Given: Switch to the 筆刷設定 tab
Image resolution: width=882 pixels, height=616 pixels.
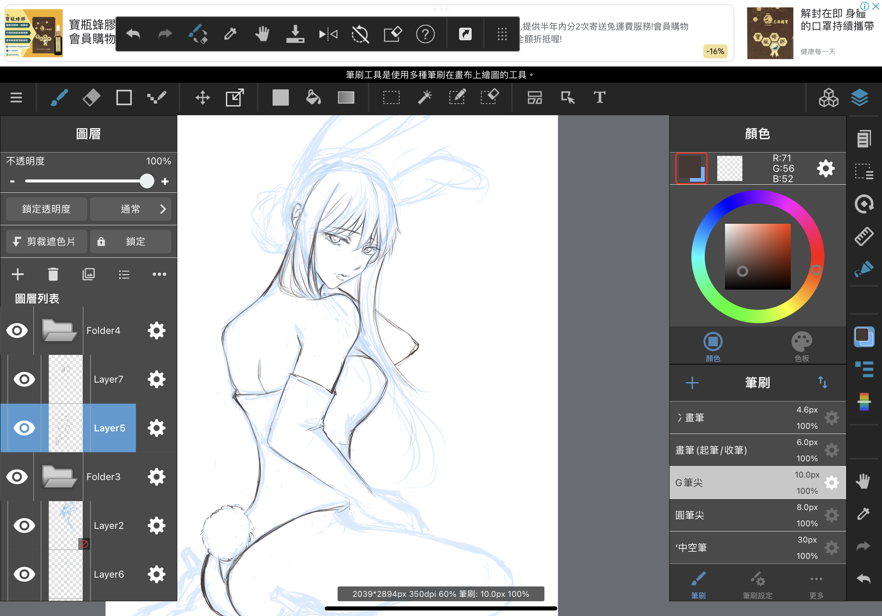Looking at the screenshot, I should pyautogui.click(x=758, y=585).
